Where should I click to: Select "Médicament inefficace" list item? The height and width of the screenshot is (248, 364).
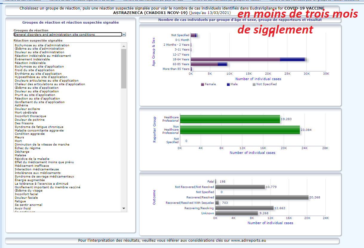click(32, 166)
